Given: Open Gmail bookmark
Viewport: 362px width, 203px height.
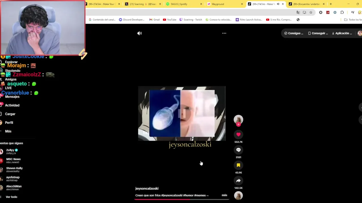Looking at the screenshot, I should click(x=154, y=20).
